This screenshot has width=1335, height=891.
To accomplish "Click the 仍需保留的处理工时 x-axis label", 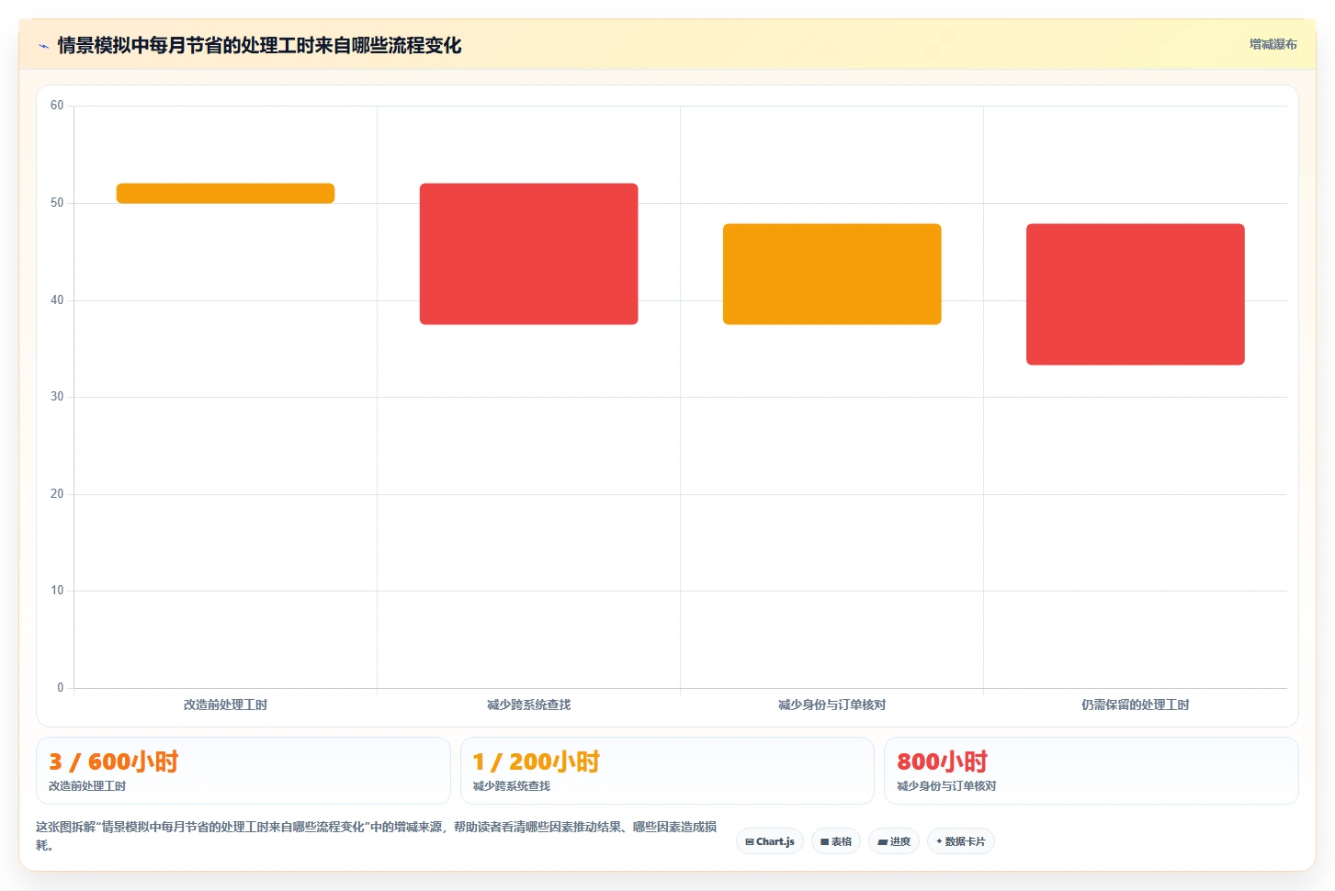I will click(1135, 705).
